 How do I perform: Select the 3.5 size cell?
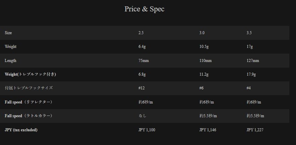click(249, 33)
